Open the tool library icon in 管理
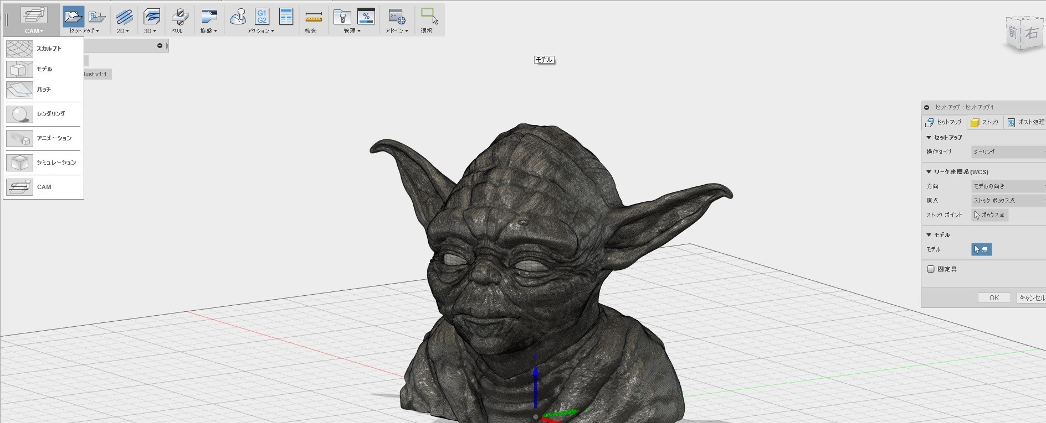The width and height of the screenshot is (1046, 423). click(x=342, y=17)
